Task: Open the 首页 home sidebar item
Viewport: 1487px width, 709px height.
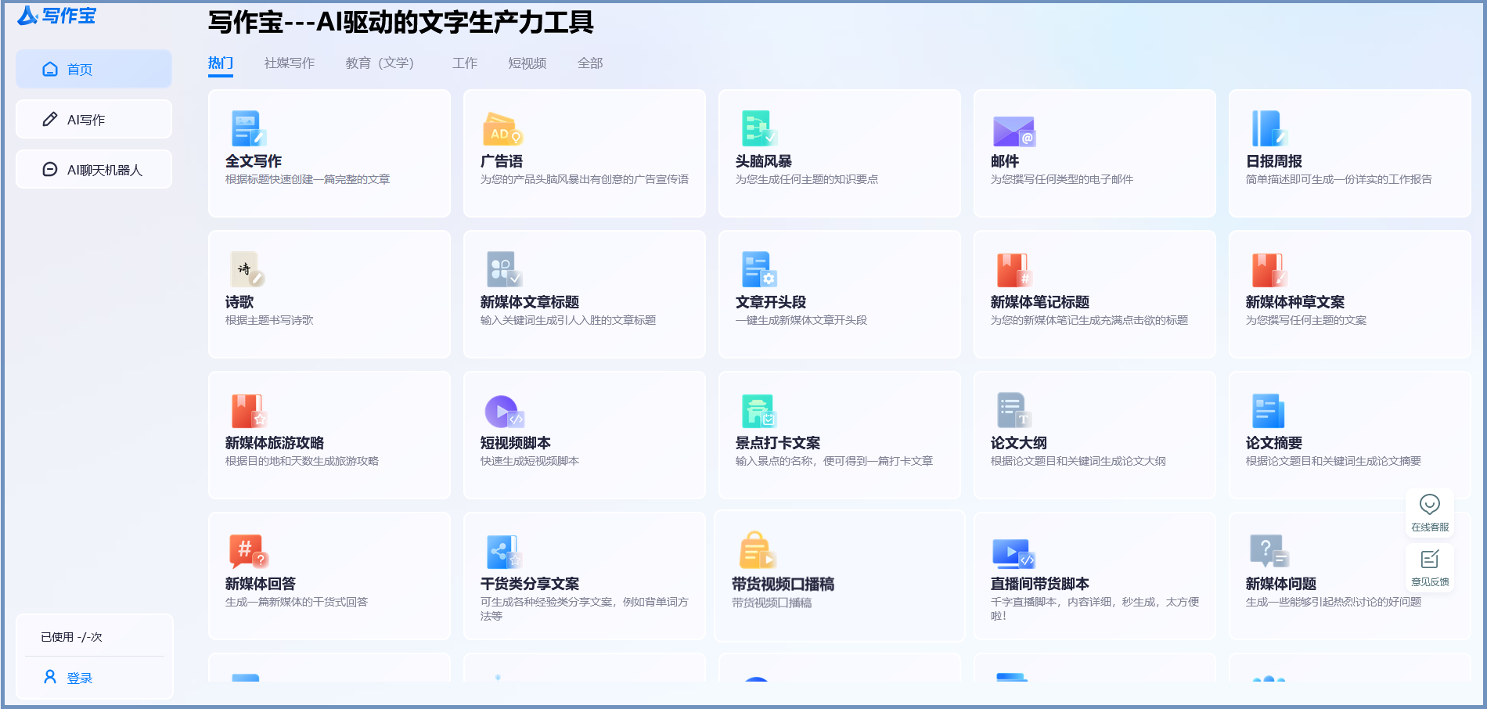Action: click(94, 69)
